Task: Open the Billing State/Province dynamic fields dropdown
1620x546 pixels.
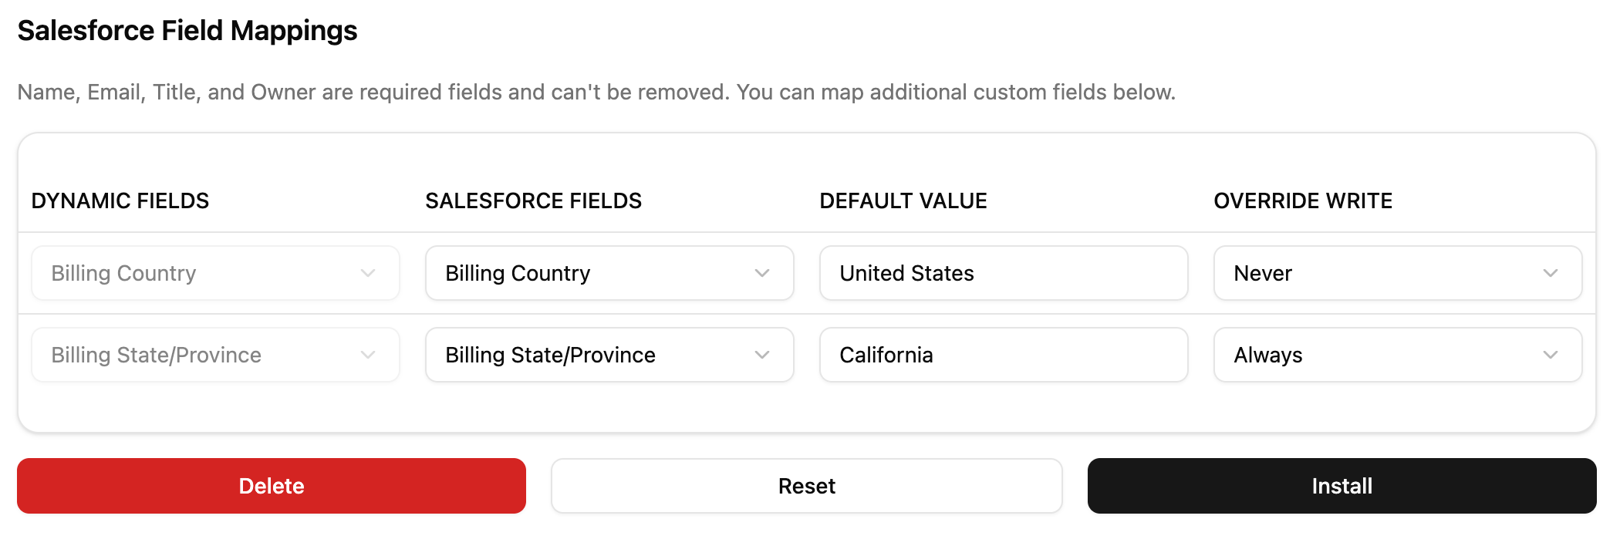Action: tap(214, 355)
